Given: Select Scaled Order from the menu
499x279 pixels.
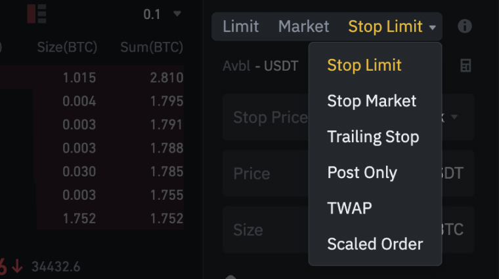Looking at the screenshot, I should tap(375, 244).
